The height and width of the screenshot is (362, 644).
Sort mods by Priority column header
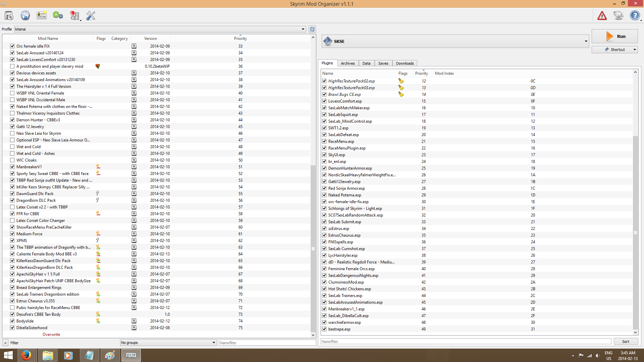click(x=240, y=39)
